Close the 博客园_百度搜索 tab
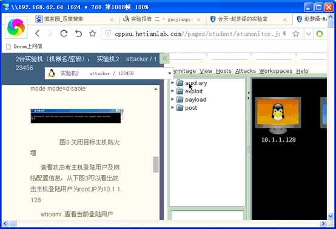 tap(112, 20)
